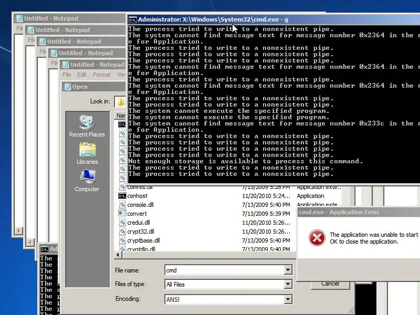Open Libraries in the places bar
The width and height of the screenshot is (420, 315).
(87, 154)
